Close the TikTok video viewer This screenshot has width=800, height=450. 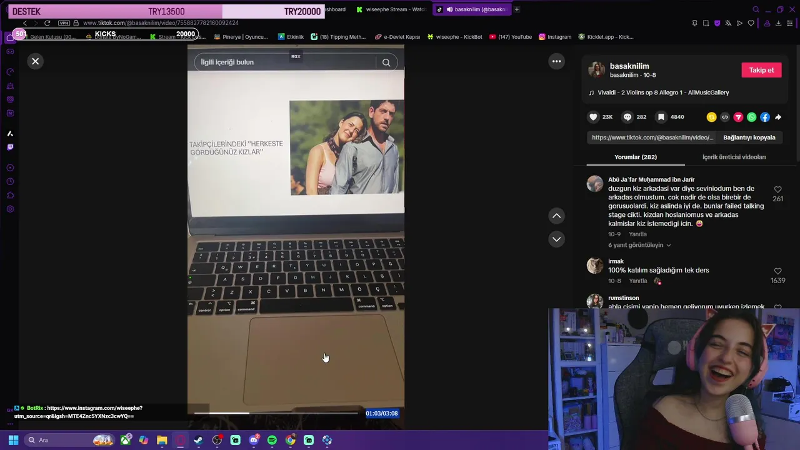[x=36, y=61]
